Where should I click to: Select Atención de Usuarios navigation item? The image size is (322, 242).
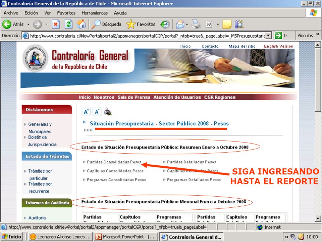tap(177, 97)
